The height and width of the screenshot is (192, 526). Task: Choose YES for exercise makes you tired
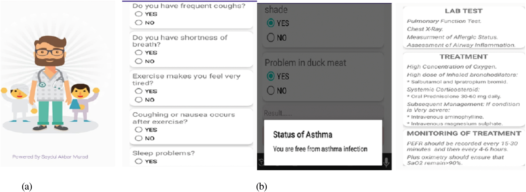coord(139,91)
